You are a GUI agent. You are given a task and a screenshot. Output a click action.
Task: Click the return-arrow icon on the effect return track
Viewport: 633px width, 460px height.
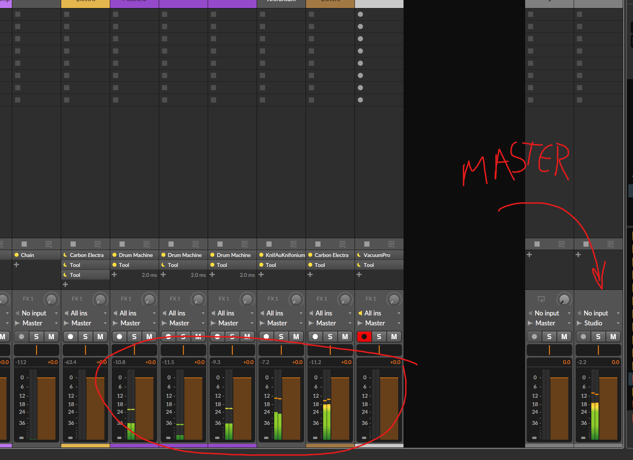point(541,299)
